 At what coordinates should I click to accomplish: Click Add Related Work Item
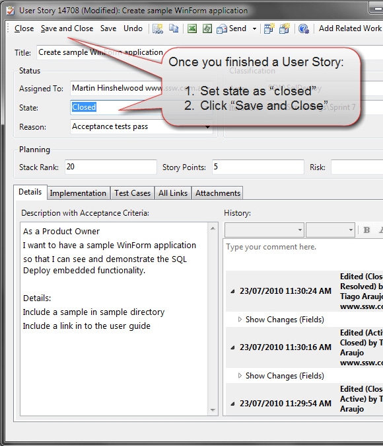[x=351, y=28]
